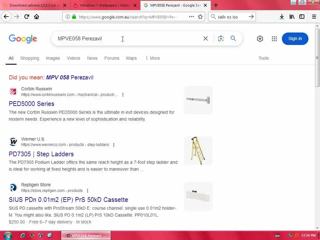Open the PD7305 Step Ladders result
The width and height of the screenshot is (320, 240).
coord(41,154)
